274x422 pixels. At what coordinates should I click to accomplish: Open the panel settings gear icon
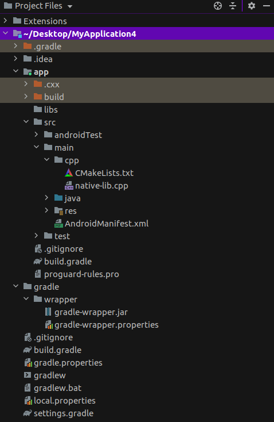[x=252, y=6]
